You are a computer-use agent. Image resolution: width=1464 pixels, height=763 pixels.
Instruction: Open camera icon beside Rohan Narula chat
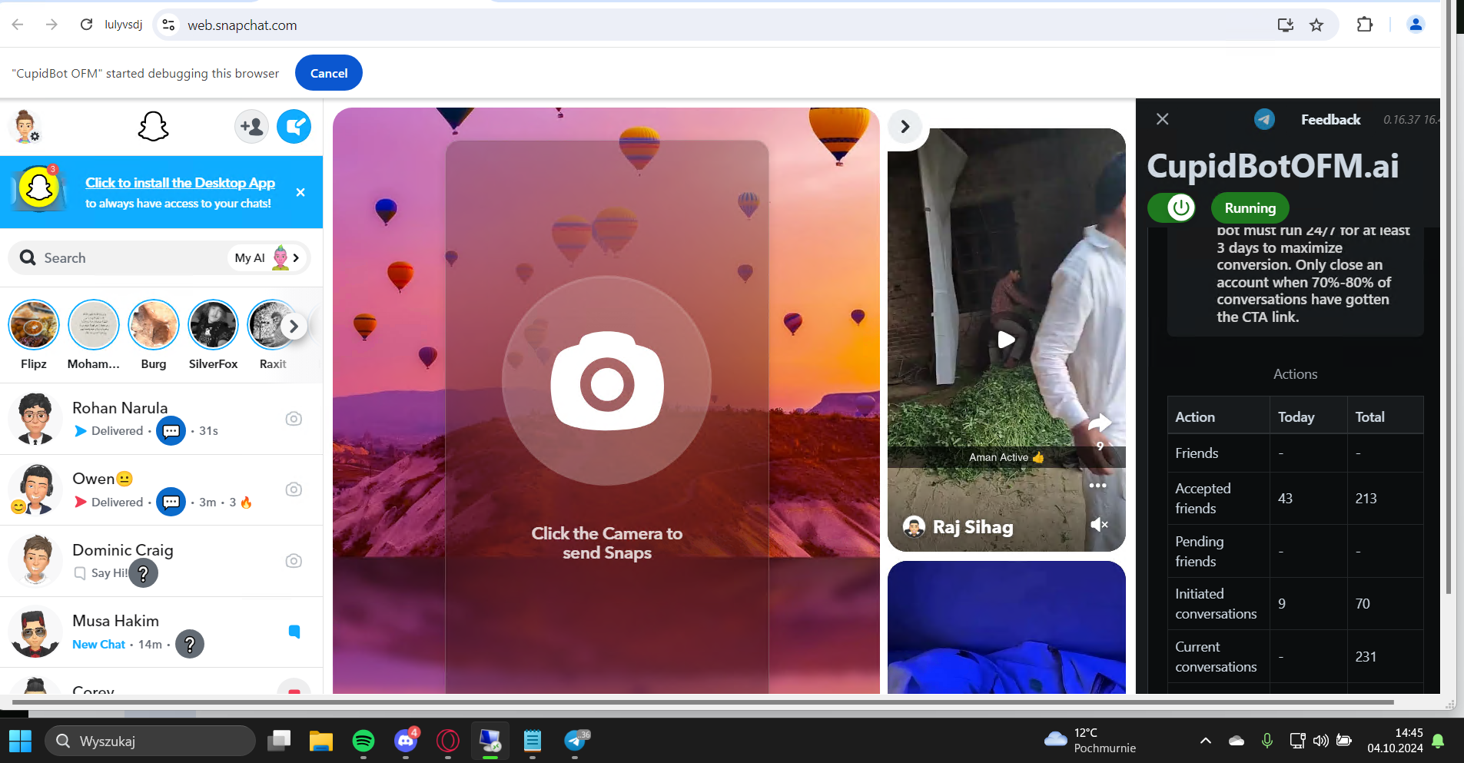294,419
